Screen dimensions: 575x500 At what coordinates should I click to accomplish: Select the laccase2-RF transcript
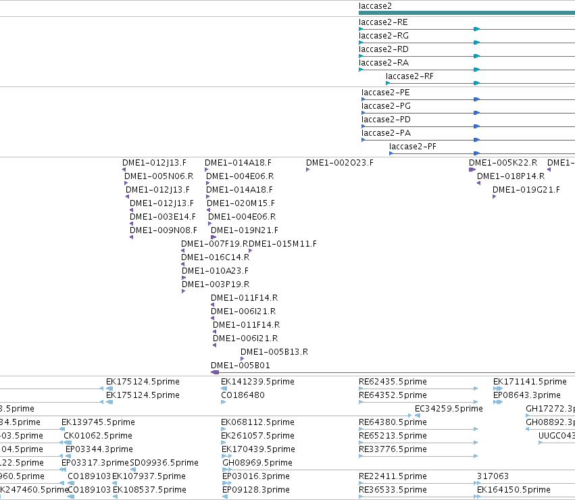[x=480, y=83]
